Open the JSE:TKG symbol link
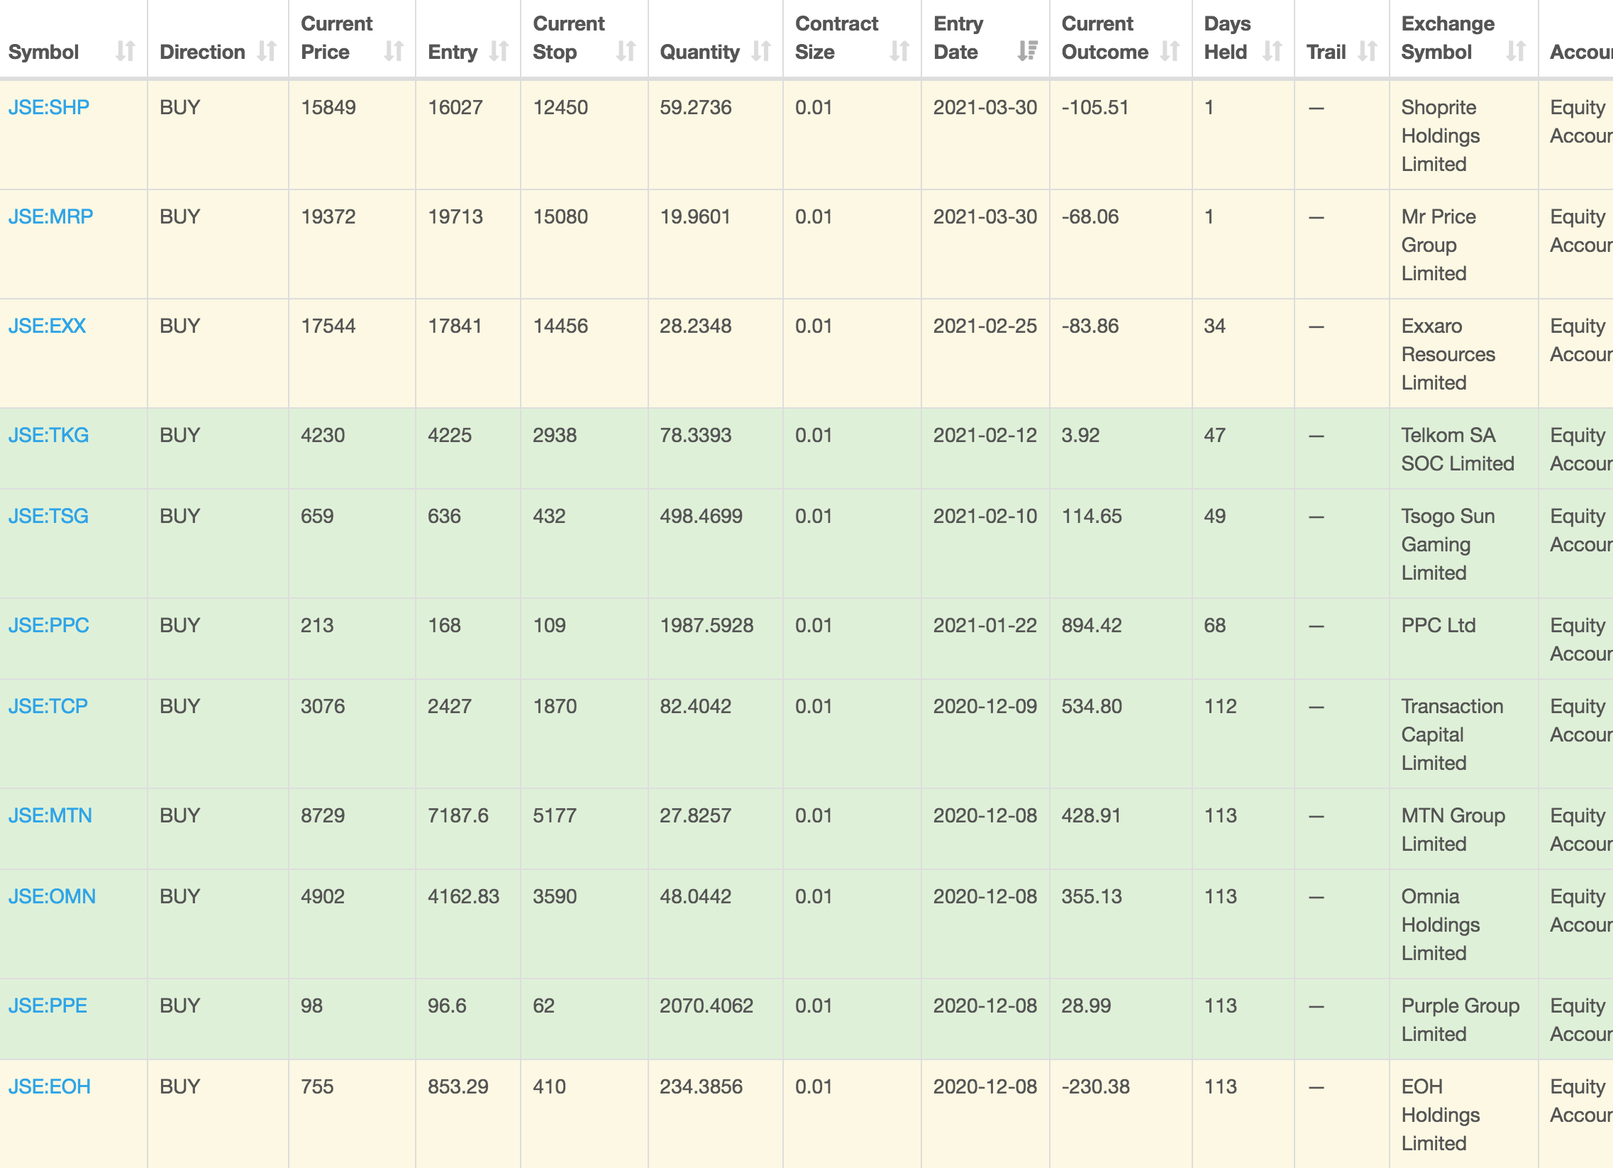 [48, 435]
